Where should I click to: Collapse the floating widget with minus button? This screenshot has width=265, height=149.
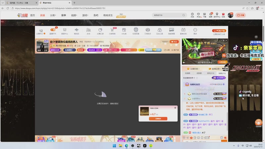click(256, 37)
